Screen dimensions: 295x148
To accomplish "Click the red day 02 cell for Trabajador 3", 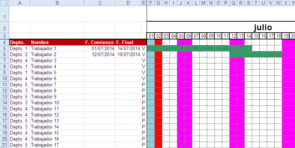I will 158,60.
